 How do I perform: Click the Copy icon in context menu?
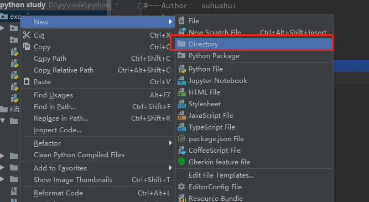(27, 46)
